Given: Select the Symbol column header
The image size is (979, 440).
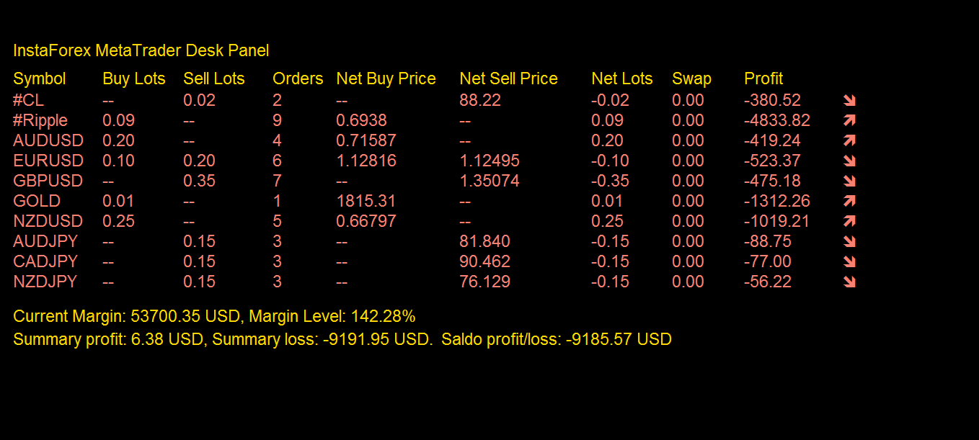Looking at the screenshot, I should [x=40, y=79].
